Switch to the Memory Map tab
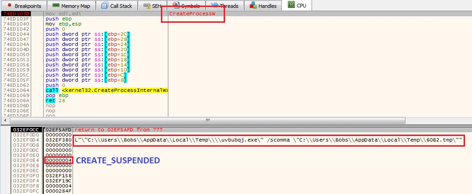Image resolution: width=472 pixels, height=194 pixels. pos(72,6)
